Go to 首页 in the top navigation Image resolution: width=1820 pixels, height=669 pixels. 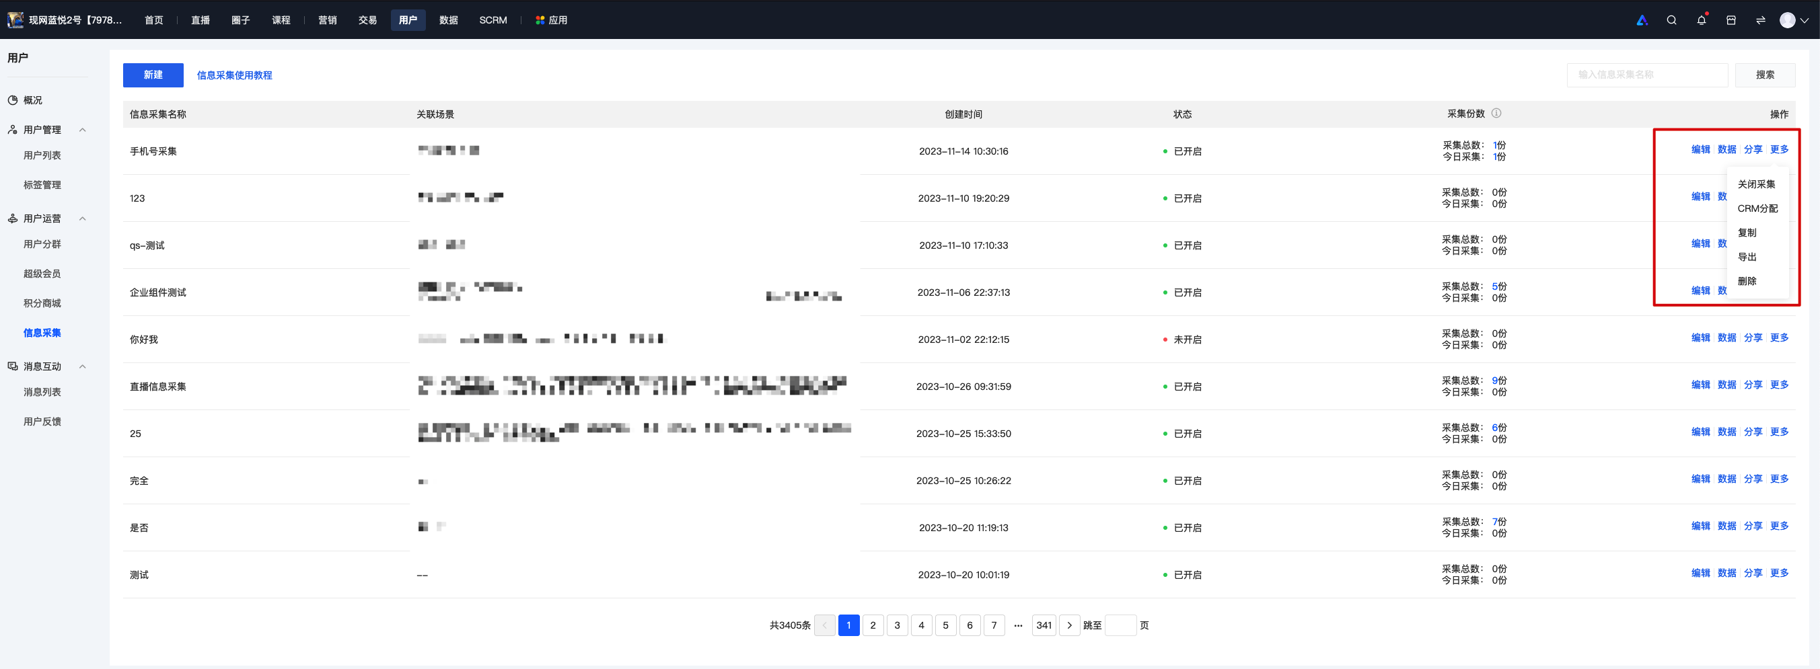tap(154, 19)
